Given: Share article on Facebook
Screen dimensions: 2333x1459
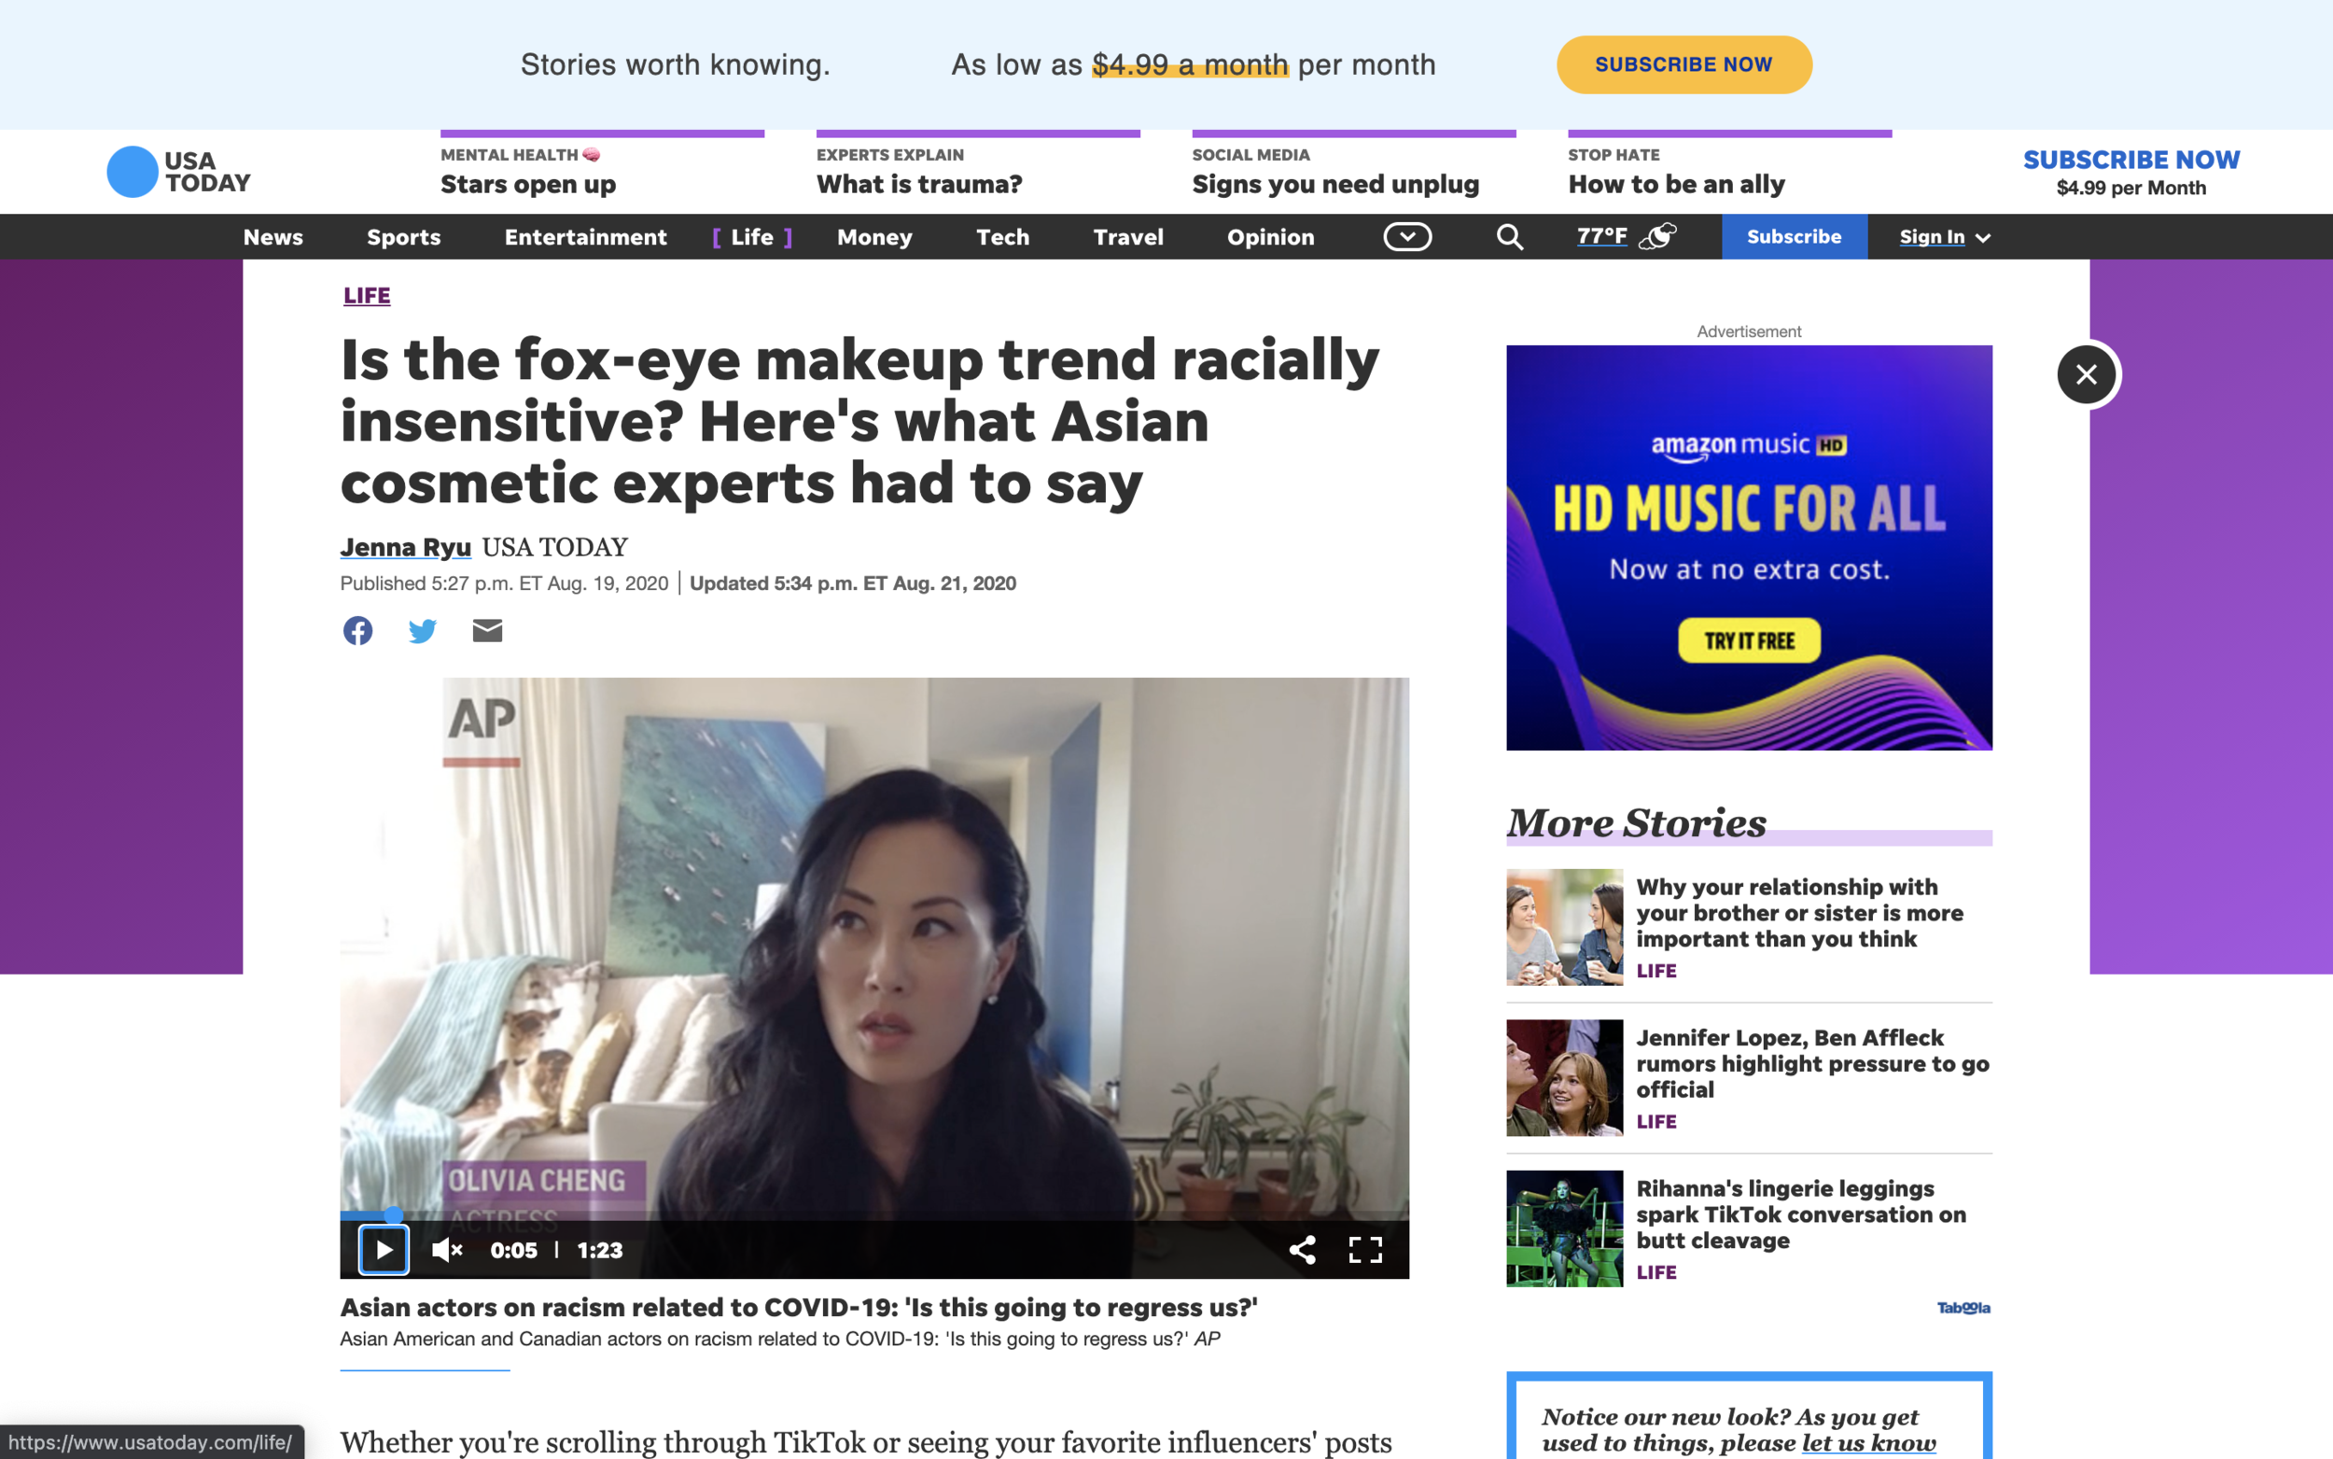Looking at the screenshot, I should coord(357,631).
